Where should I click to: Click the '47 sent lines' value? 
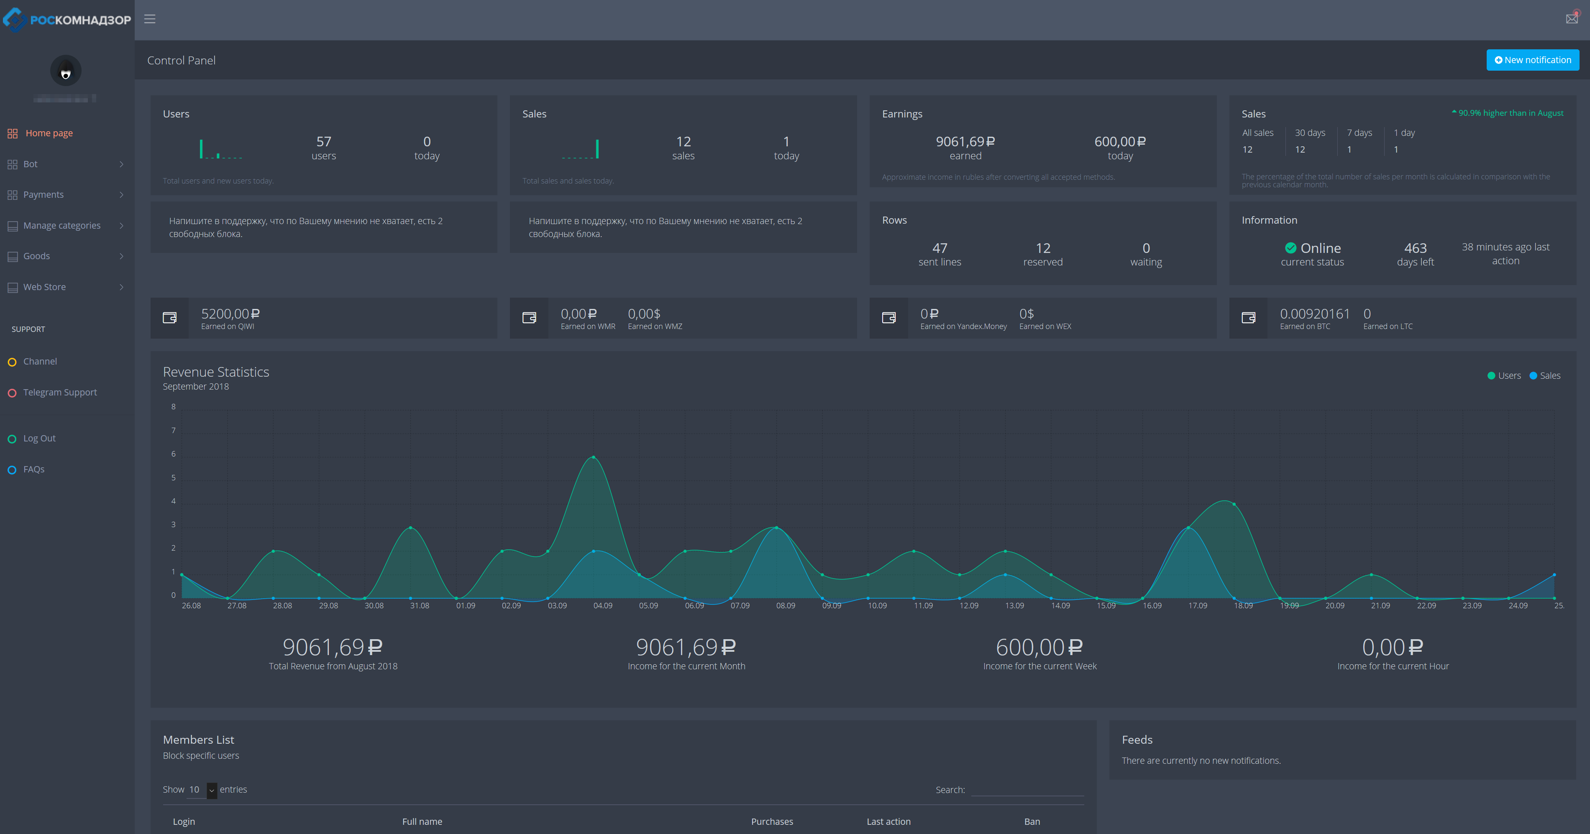[940, 254]
